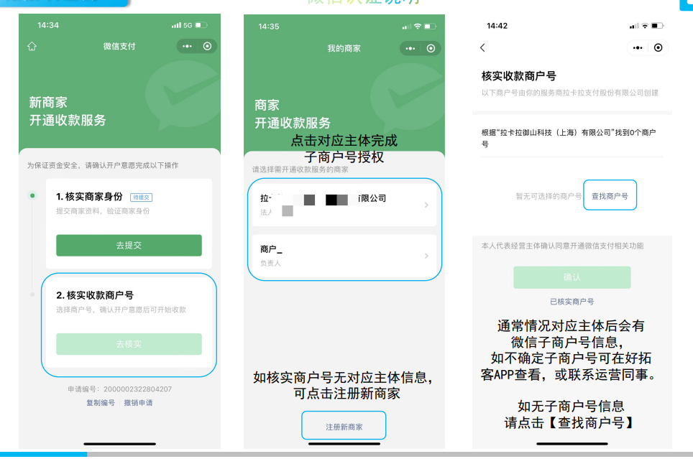Viewport: 693px width, 459px height.
Task: Tap the battery icon in 14:34 status bar
Action: (201, 25)
